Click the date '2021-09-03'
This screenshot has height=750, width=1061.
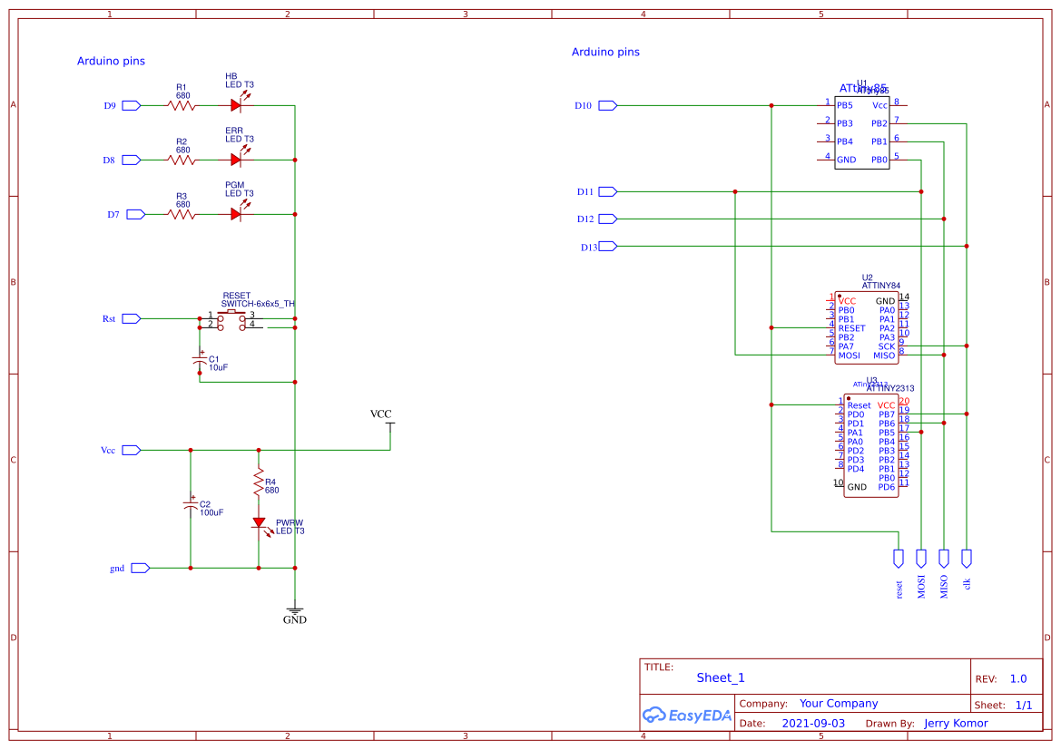point(813,724)
